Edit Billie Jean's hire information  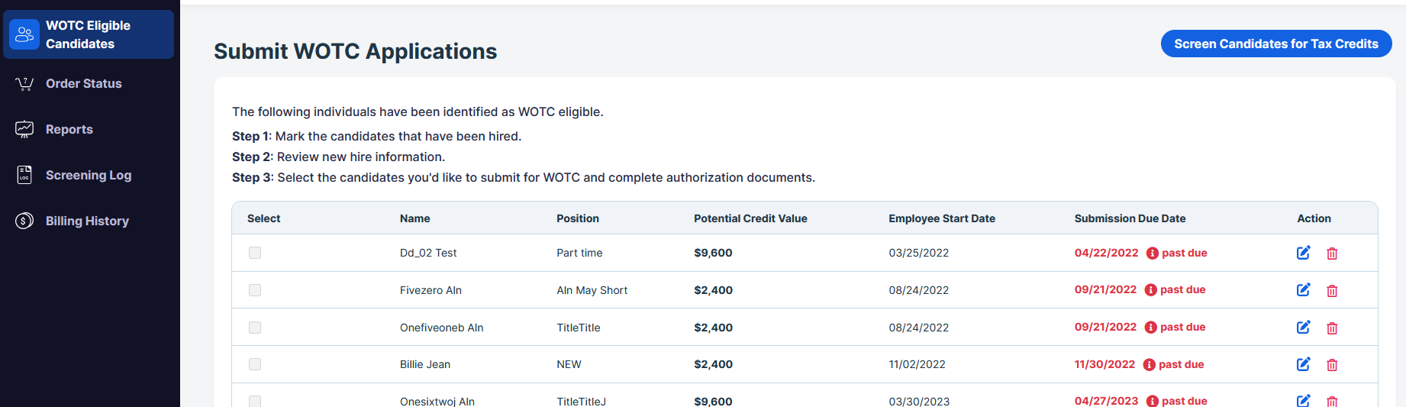pos(1304,364)
